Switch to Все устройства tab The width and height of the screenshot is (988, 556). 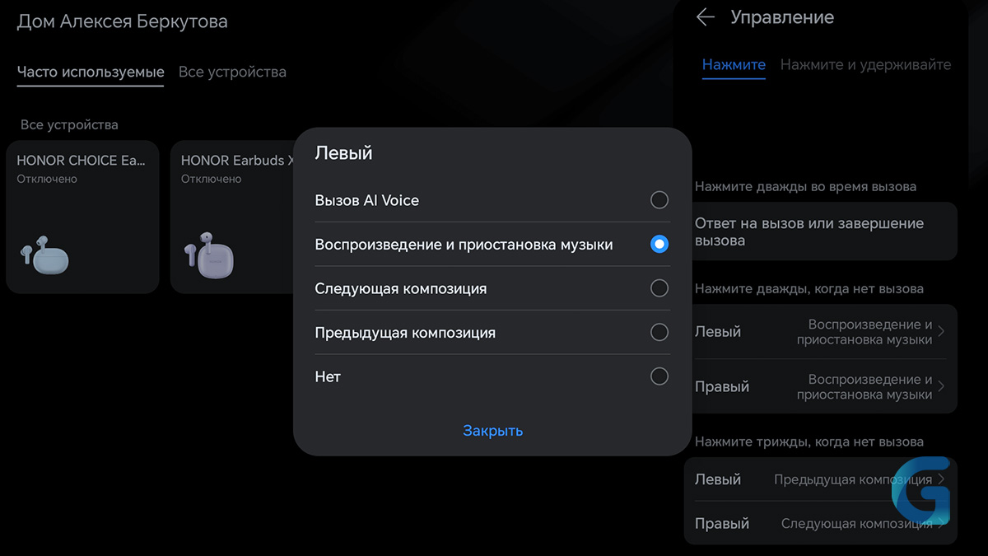coord(232,72)
